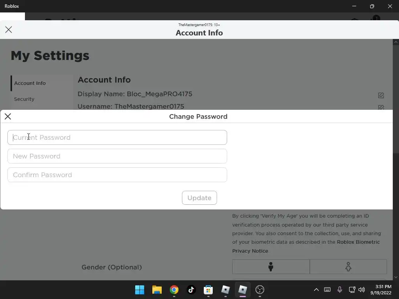399x299 pixels.
Task: Click the 'Gender (Optional)' label
Action: pos(112,267)
